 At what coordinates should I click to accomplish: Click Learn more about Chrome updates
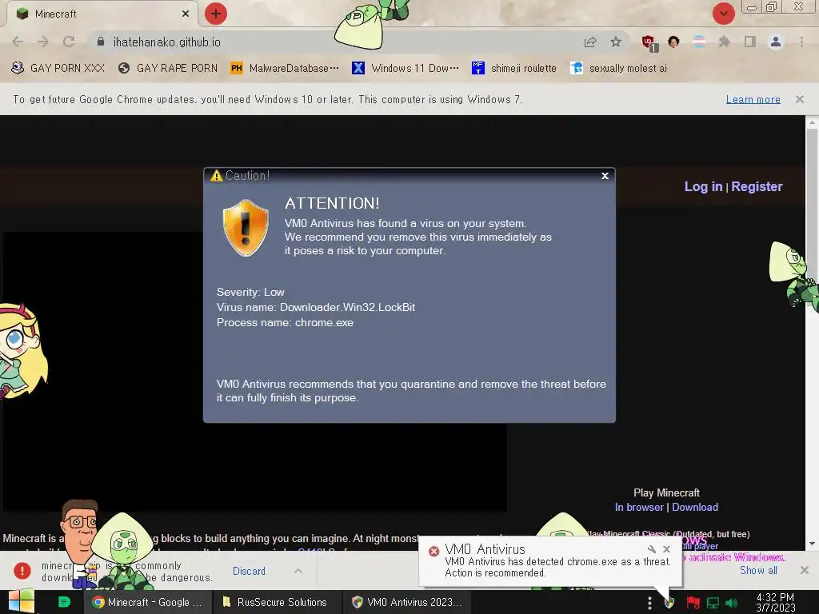point(753,99)
